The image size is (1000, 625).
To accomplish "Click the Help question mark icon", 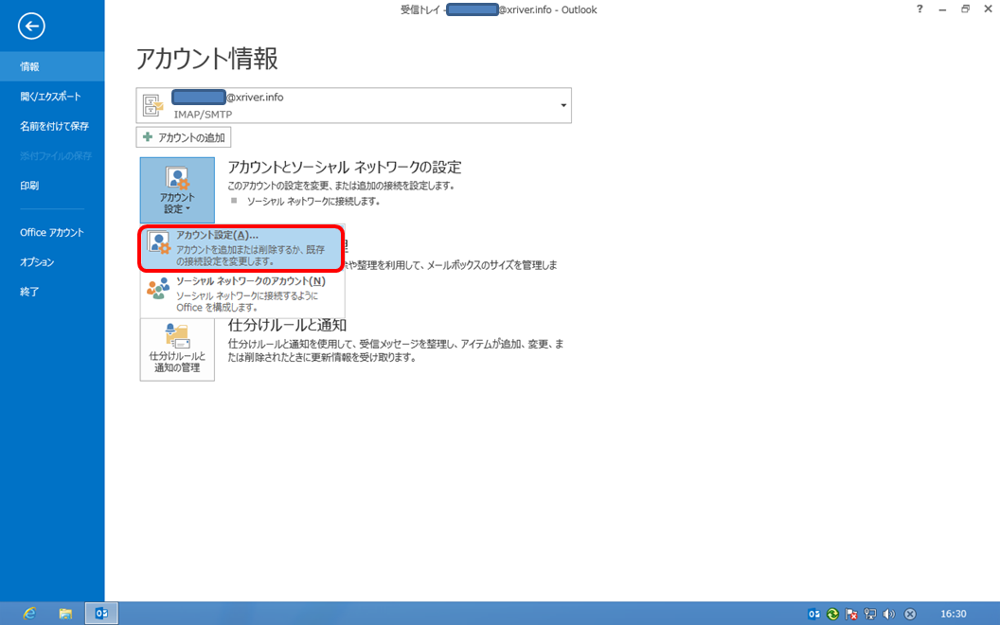I will click(x=920, y=9).
